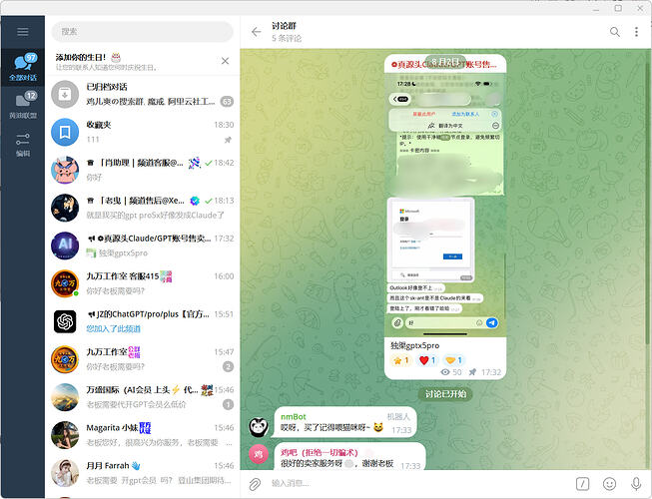Attach a file with the paperclip icon
The image size is (652, 499).
(x=255, y=484)
